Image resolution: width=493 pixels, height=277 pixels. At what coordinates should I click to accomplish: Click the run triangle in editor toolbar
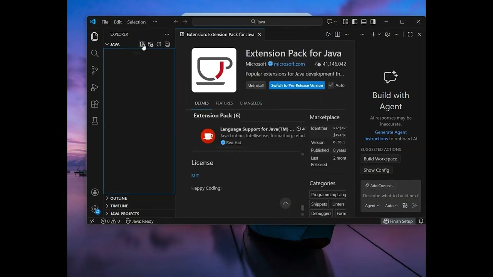click(x=328, y=34)
